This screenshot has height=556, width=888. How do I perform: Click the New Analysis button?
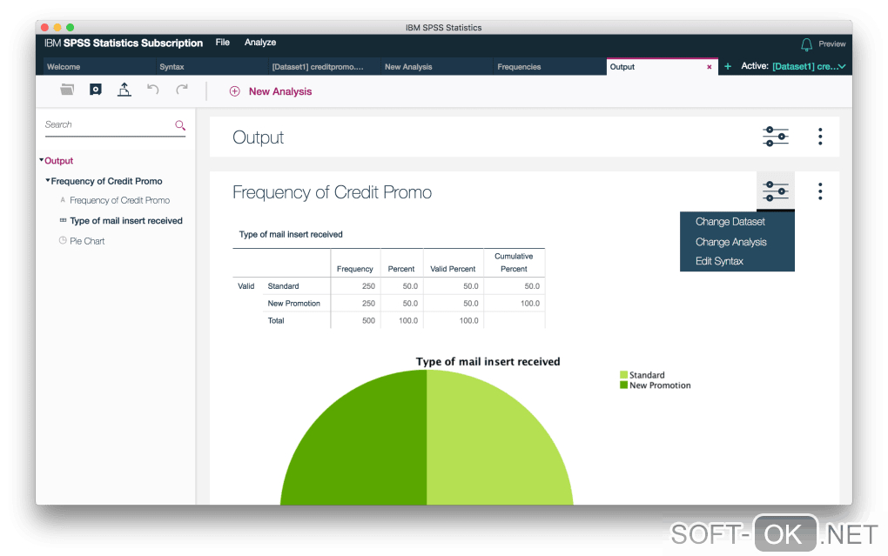coord(271,91)
